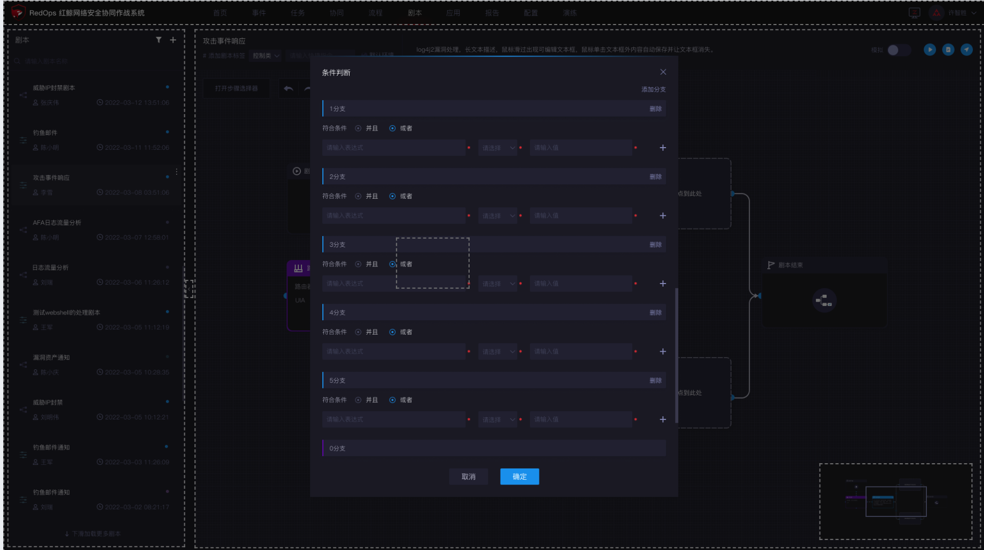This screenshot has height=550, width=984.
Task: Click the 0分支 header row
Action: pos(494,448)
